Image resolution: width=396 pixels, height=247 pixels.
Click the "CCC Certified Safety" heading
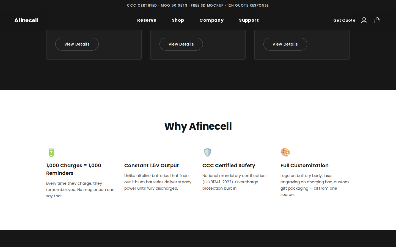point(229,165)
